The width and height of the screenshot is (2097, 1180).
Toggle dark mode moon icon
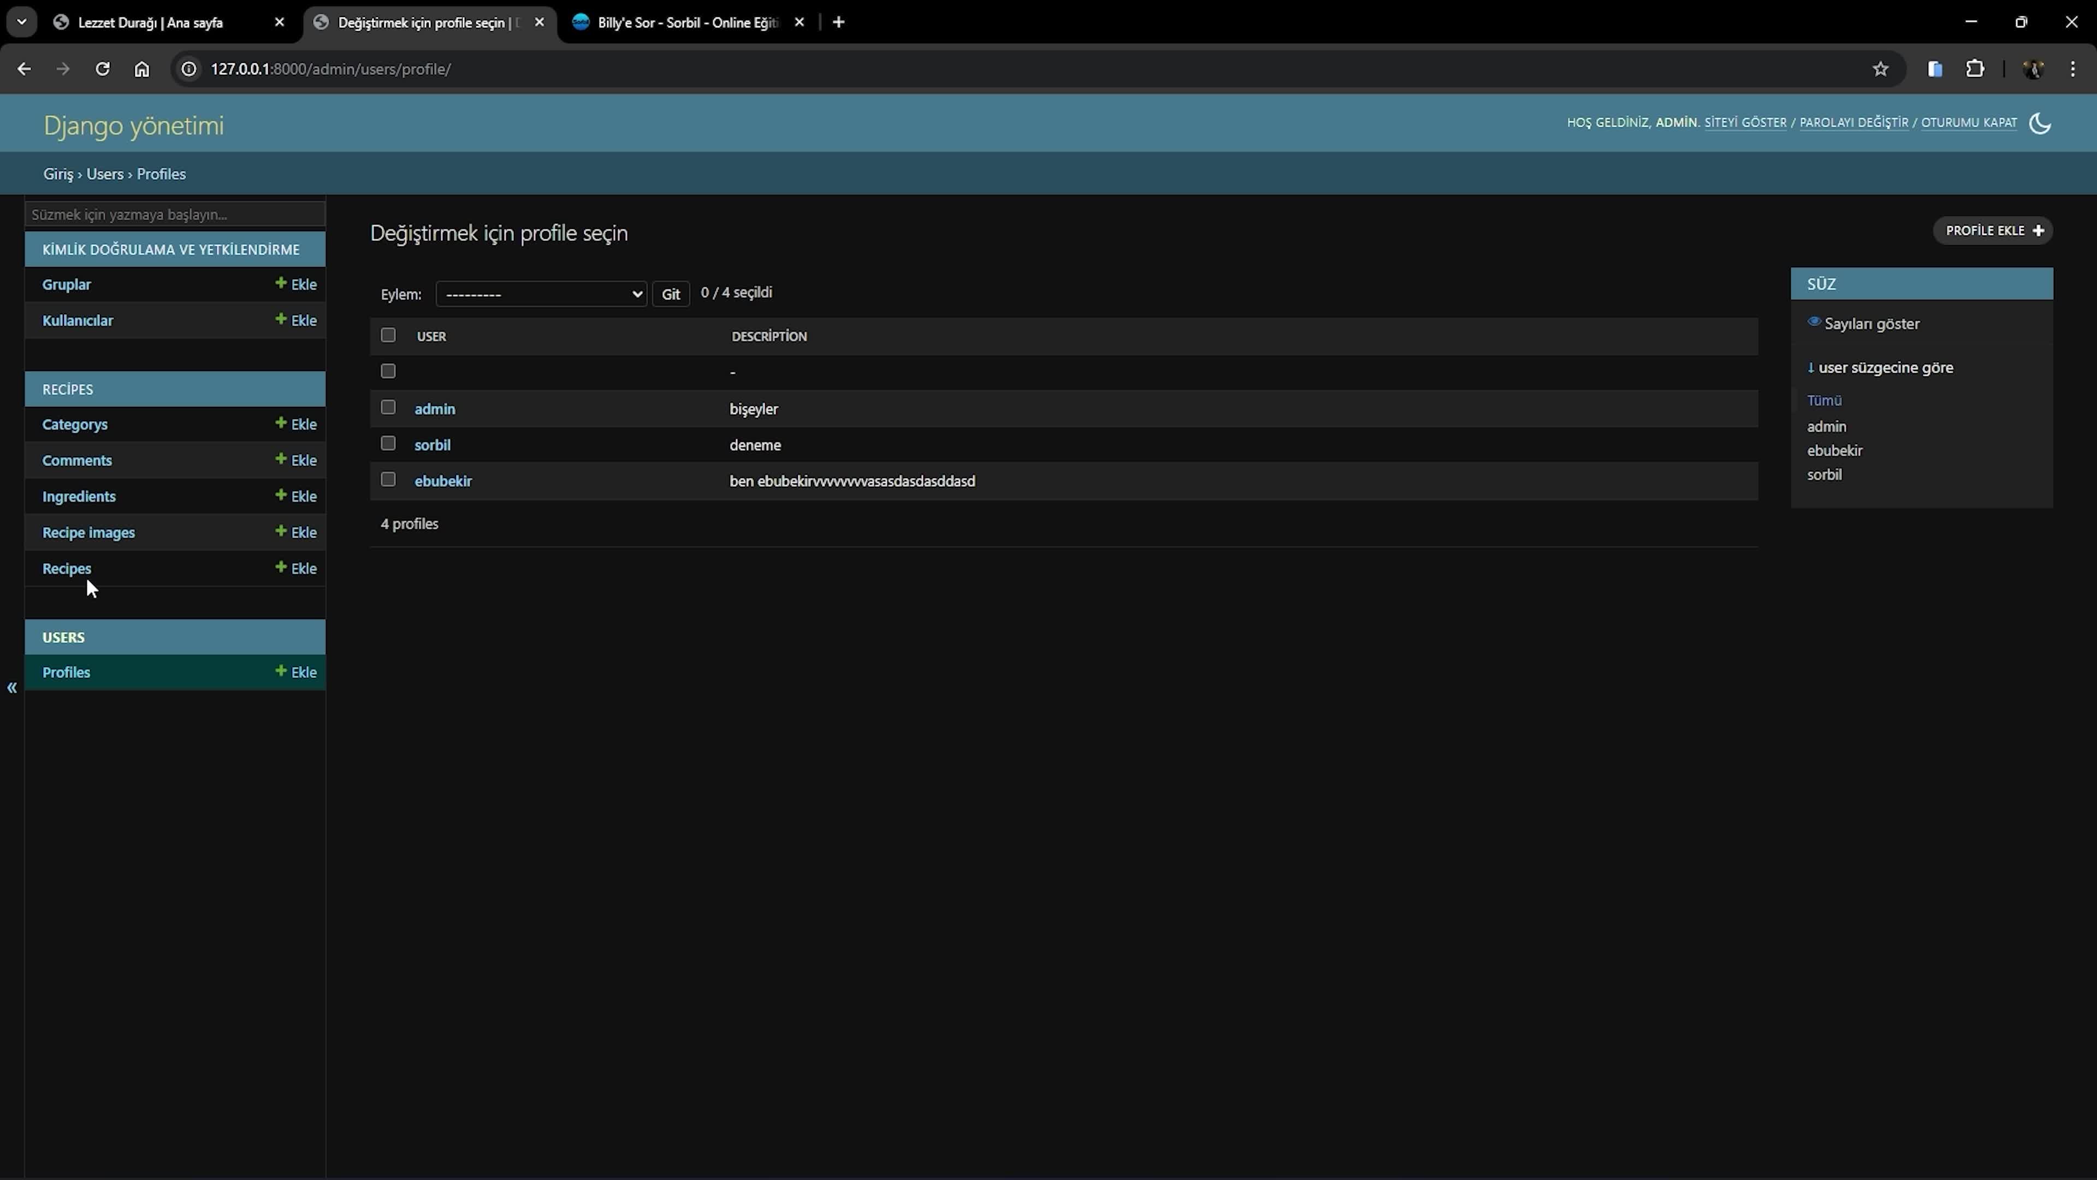[x=2039, y=123]
